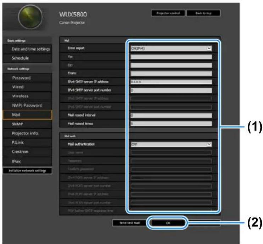The image size is (263, 244).
Task: Click the green Canon projector logo
Action: (x=30, y=17)
